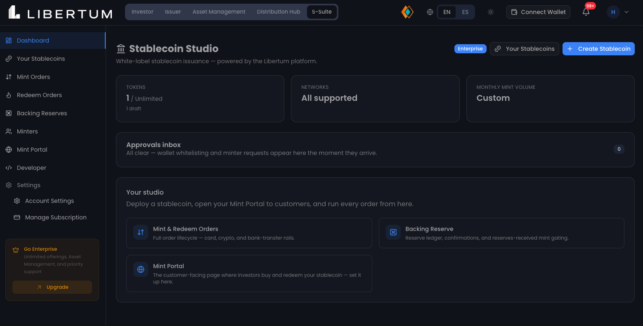643x326 pixels.
Task: Click the Go Enterprise crown icon
Action: [x=16, y=250]
